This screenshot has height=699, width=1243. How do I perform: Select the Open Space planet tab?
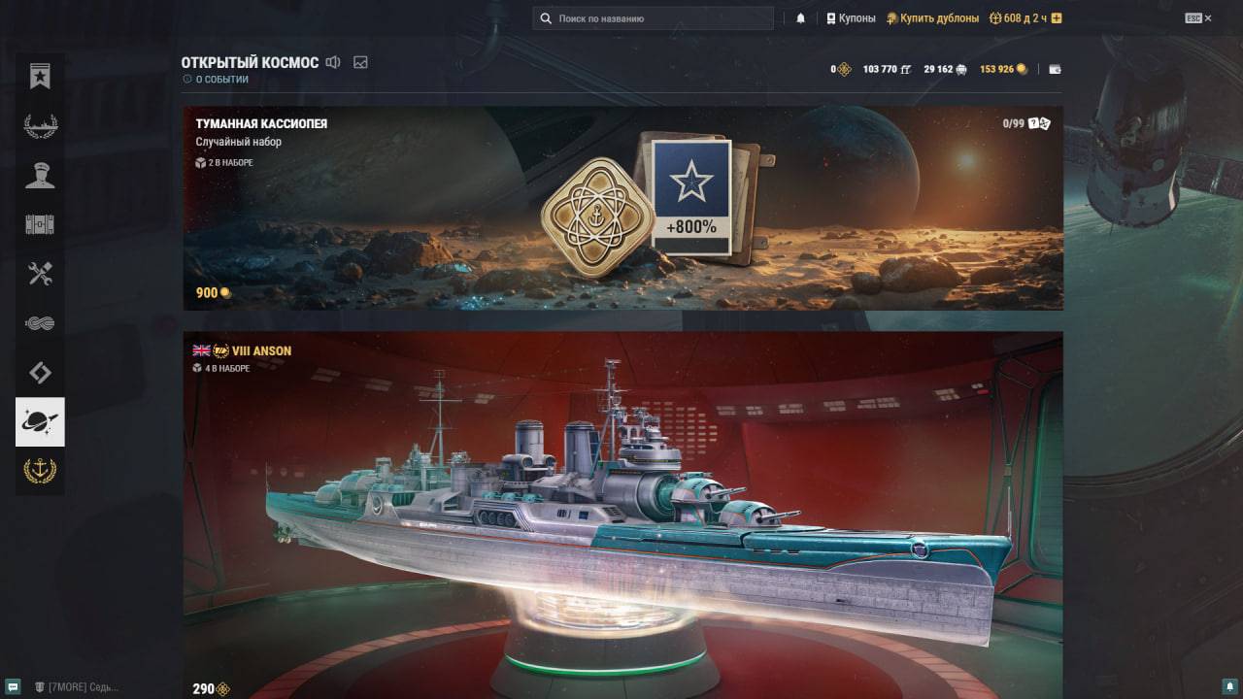pyautogui.click(x=40, y=421)
